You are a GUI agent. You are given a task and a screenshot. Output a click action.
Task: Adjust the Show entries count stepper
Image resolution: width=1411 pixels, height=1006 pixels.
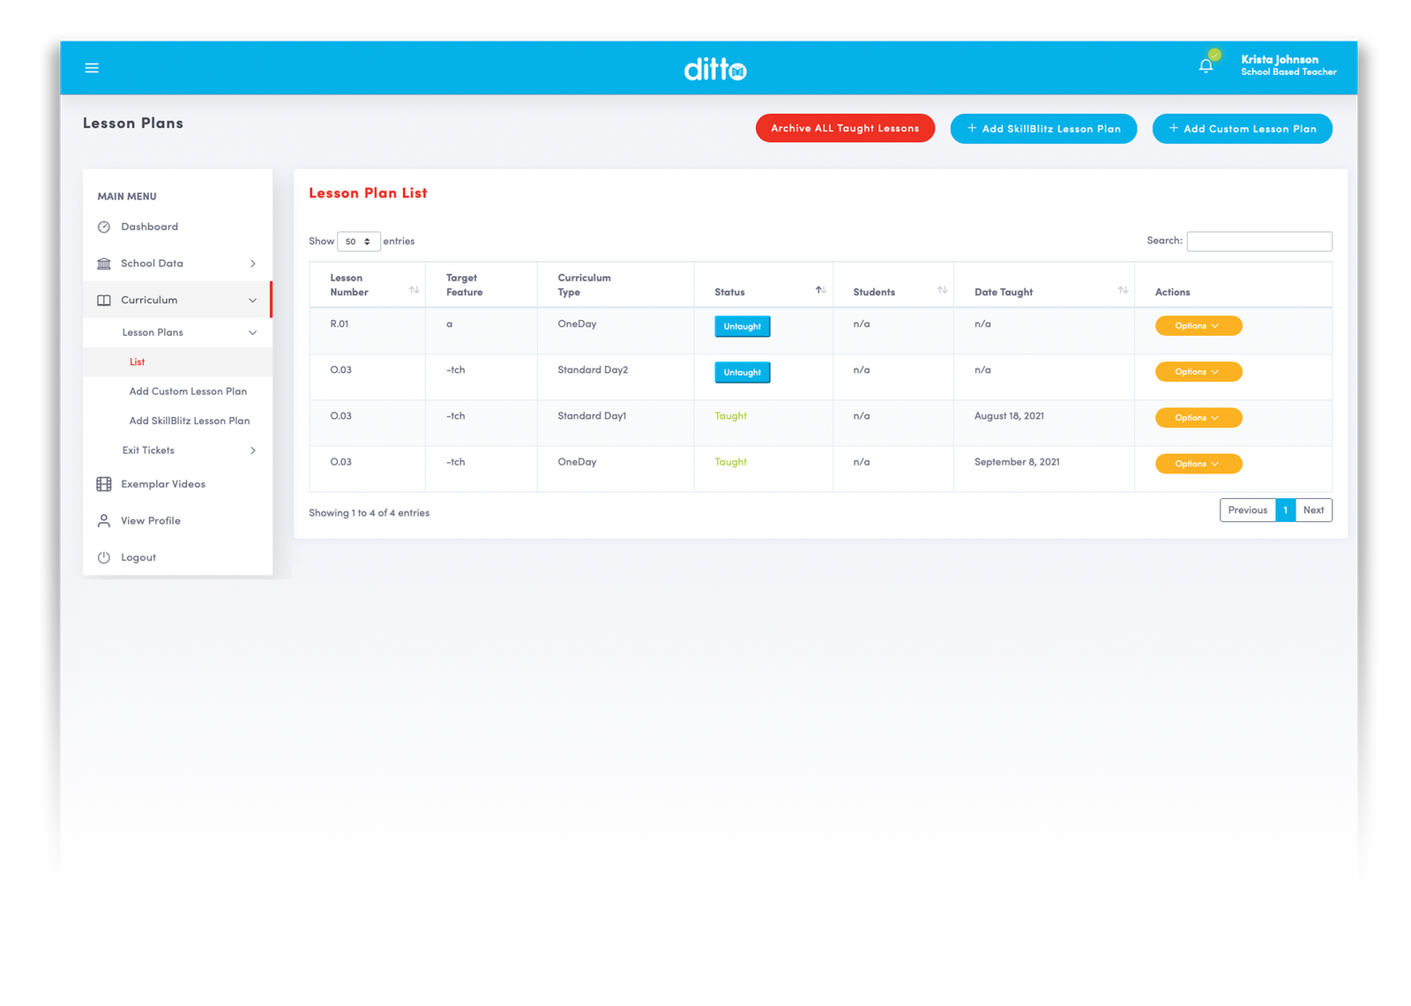coord(368,241)
